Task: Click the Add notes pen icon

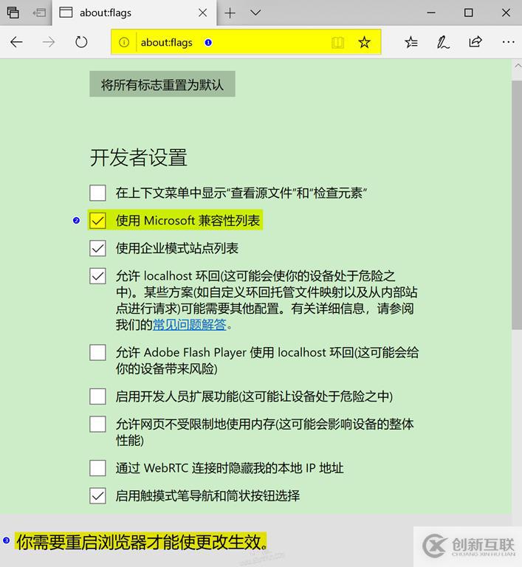Action: pyautogui.click(x=443, y=42)
